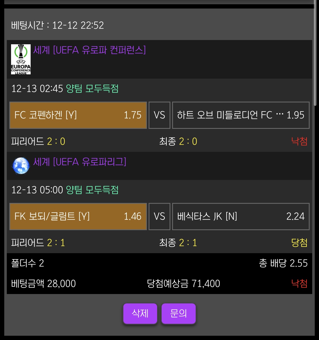This screenshot has height=340, width=319.
Task: Click the 총 배당 2.55 total odds
Action: 283,263
